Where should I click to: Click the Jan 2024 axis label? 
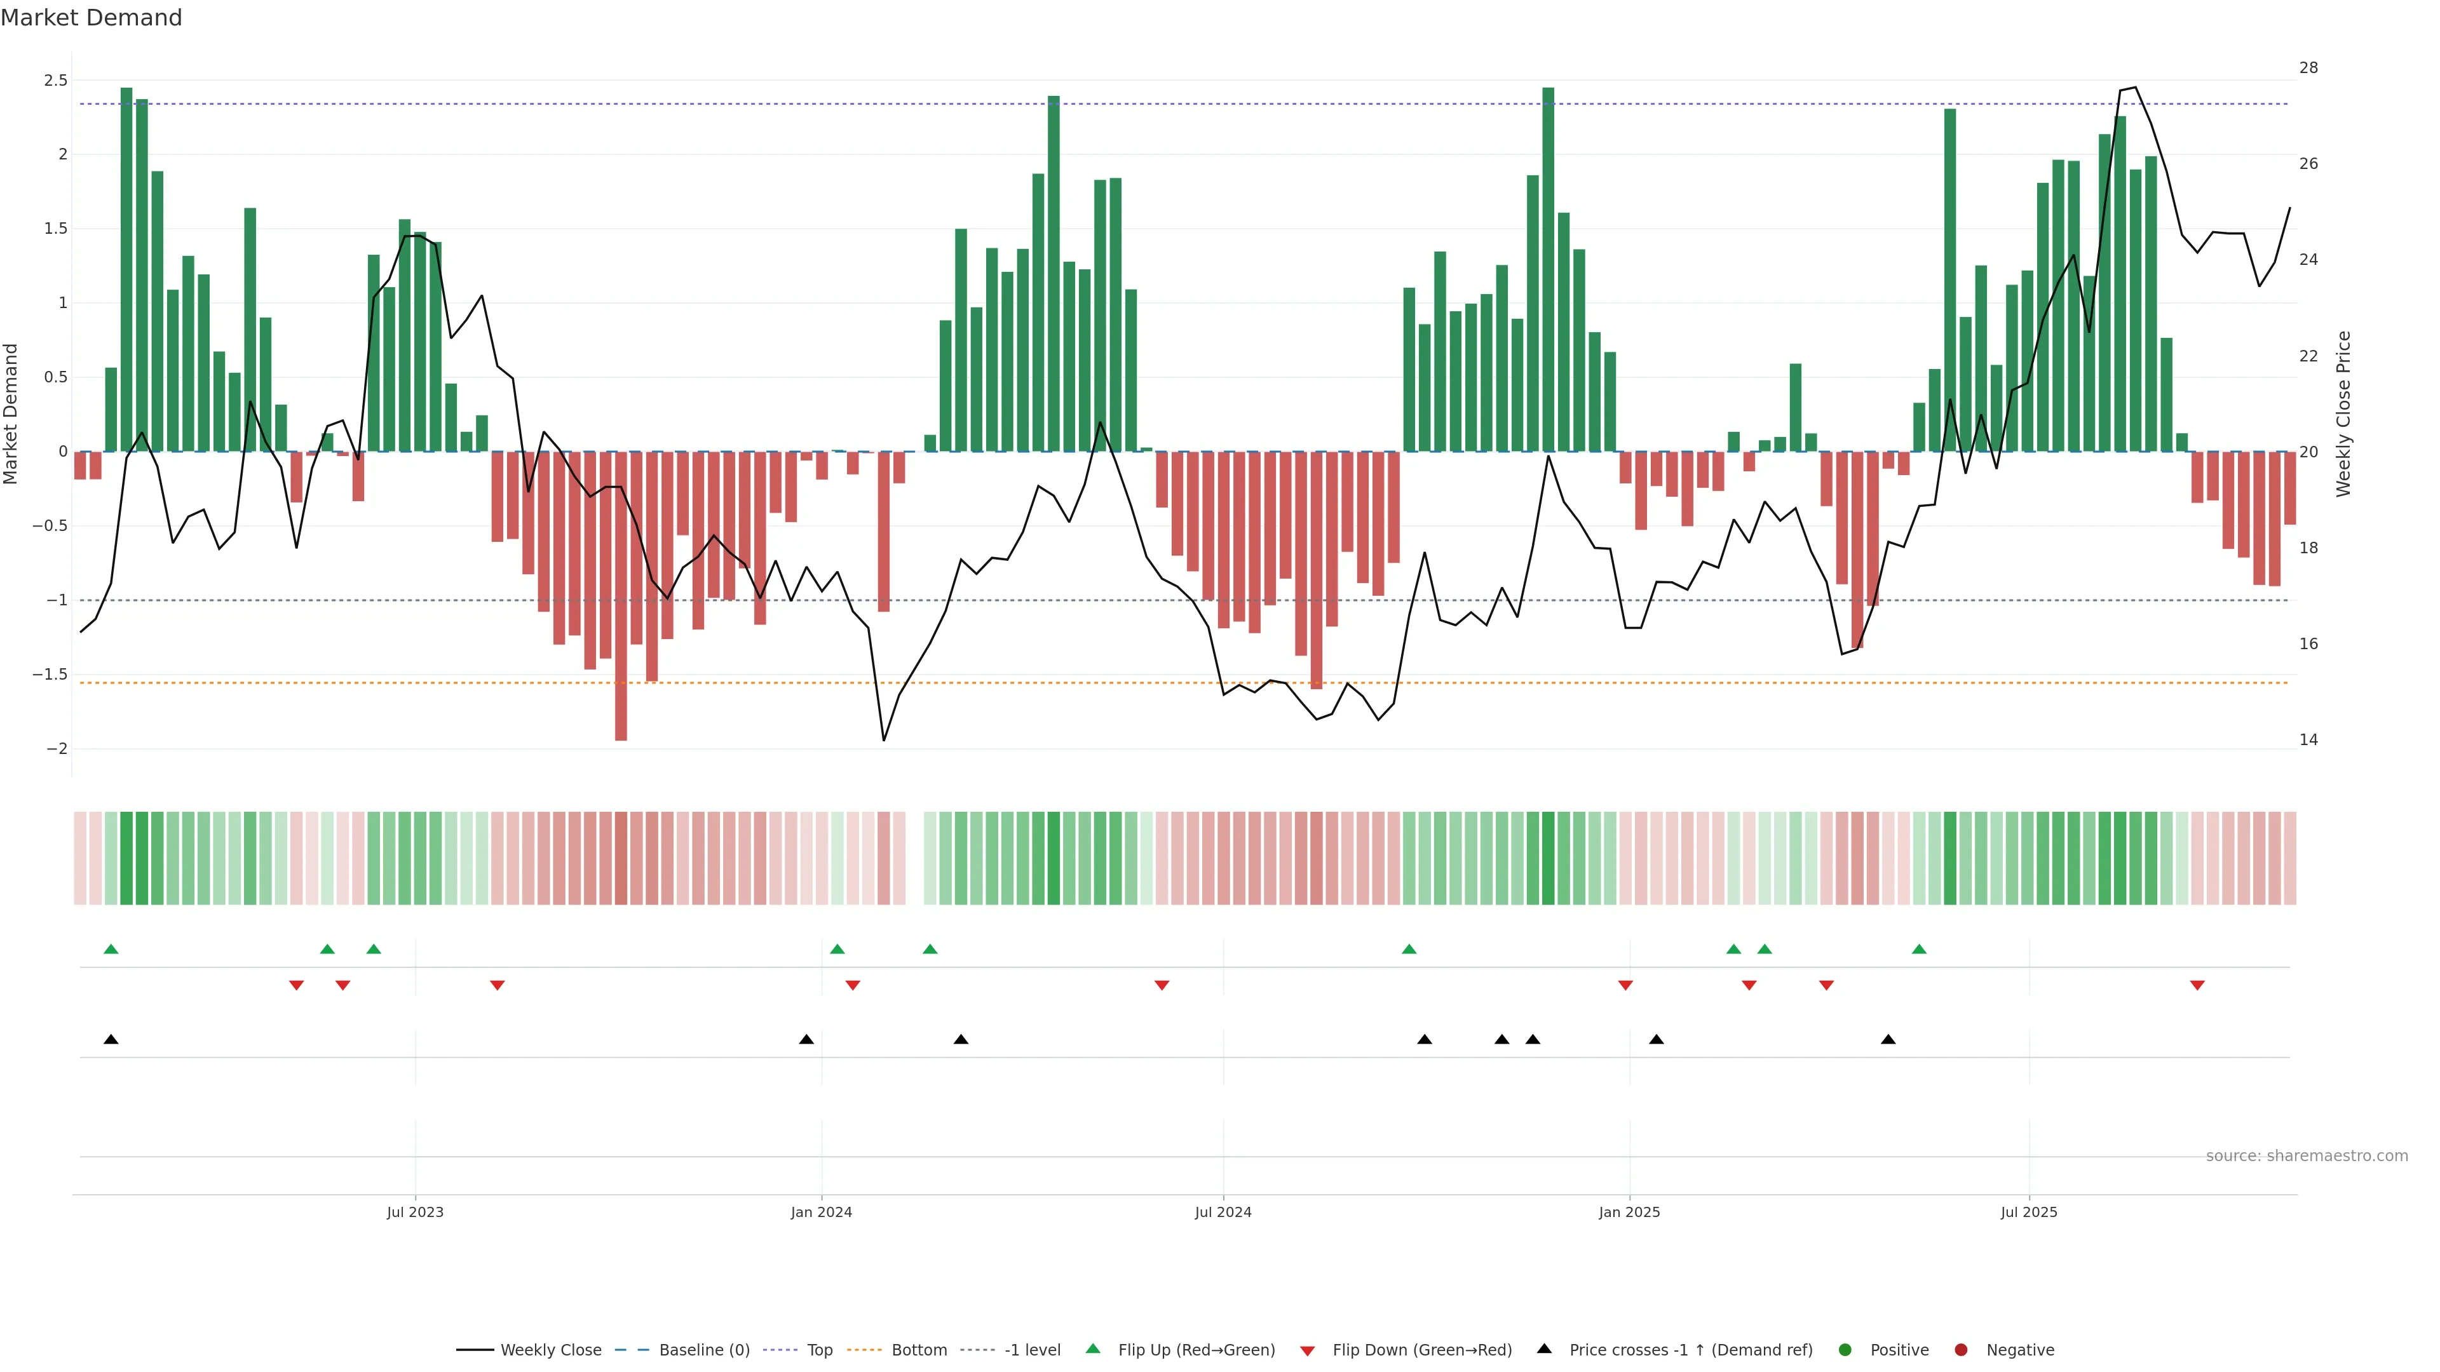(821, 1212)
